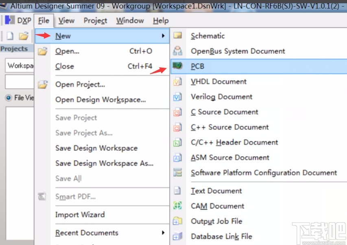Click the Verilog Document icon
Screen dimensions: 347x245
[177, 97]
